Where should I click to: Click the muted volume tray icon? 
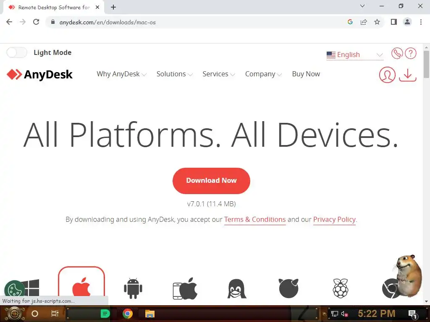(x=344, y=314)
